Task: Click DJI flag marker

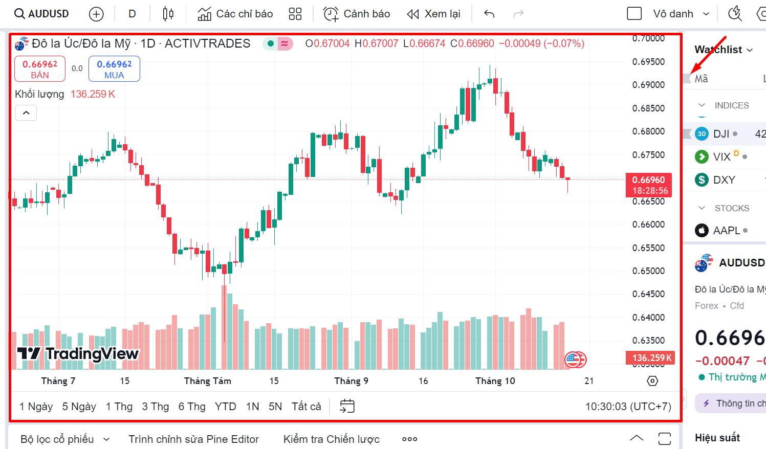Action: coord(687,134)
